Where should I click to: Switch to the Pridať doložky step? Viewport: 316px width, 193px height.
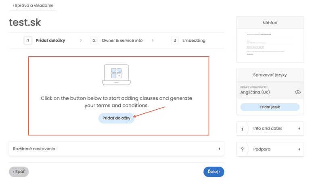[50, 40]
